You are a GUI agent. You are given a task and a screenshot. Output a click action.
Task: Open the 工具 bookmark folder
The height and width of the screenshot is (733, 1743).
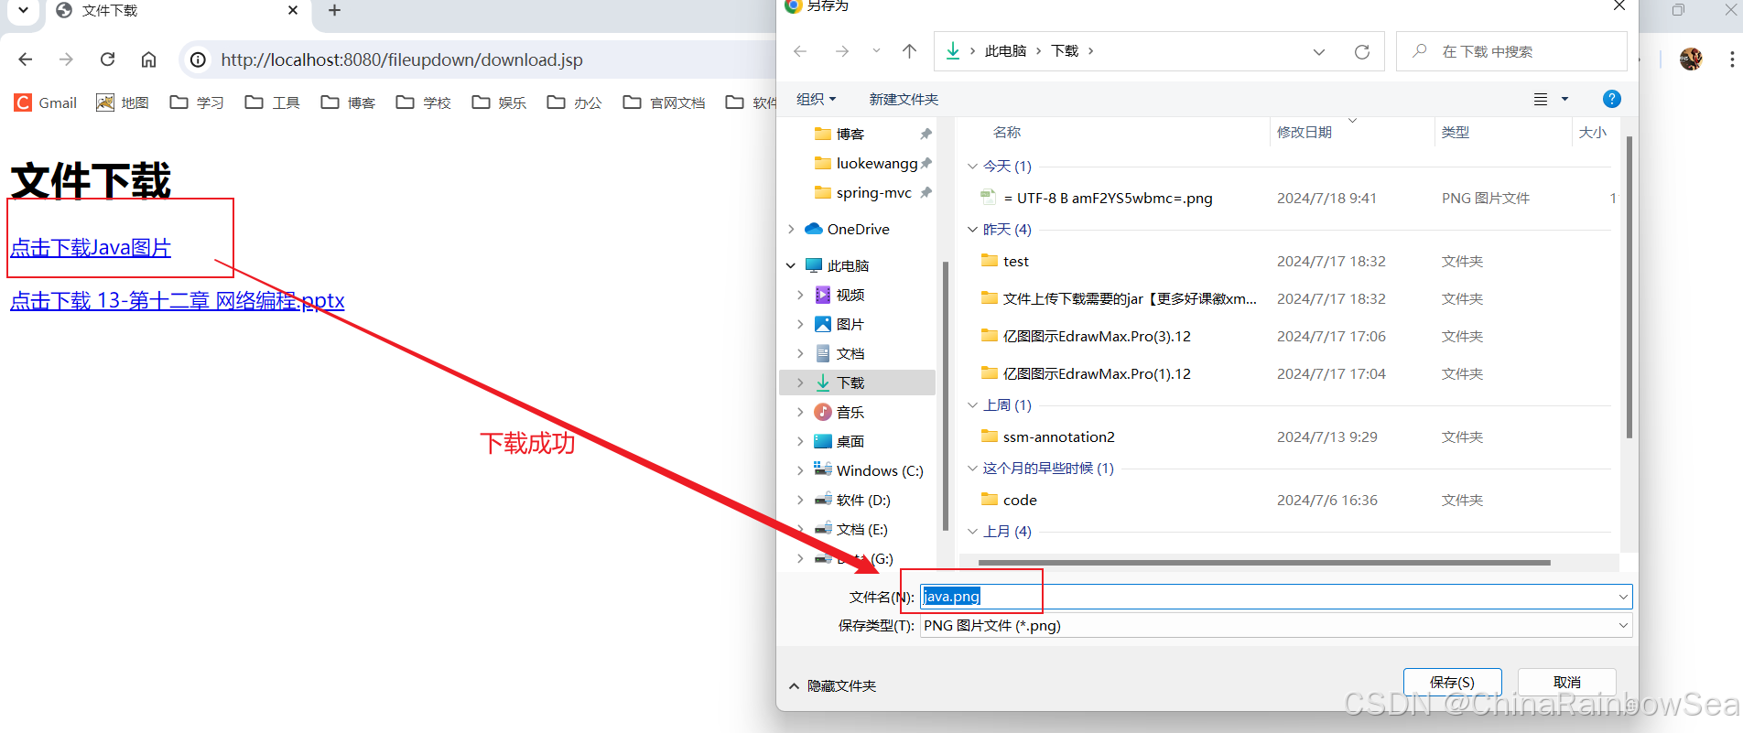point(273,102)
